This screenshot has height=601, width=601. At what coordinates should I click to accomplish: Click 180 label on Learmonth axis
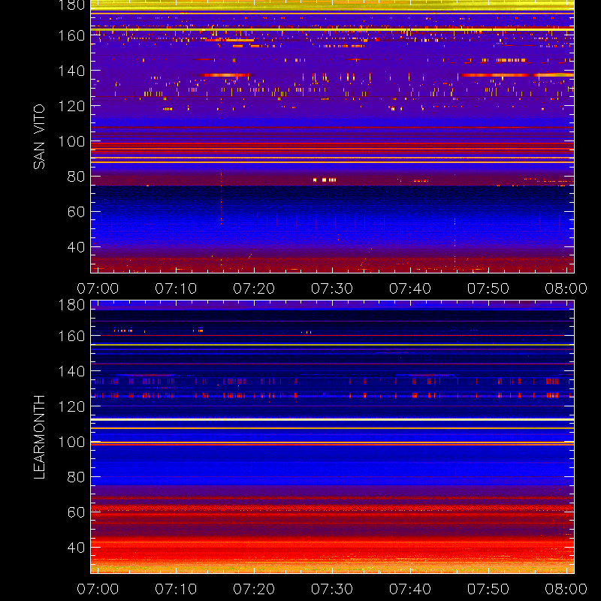pos(71,305)
